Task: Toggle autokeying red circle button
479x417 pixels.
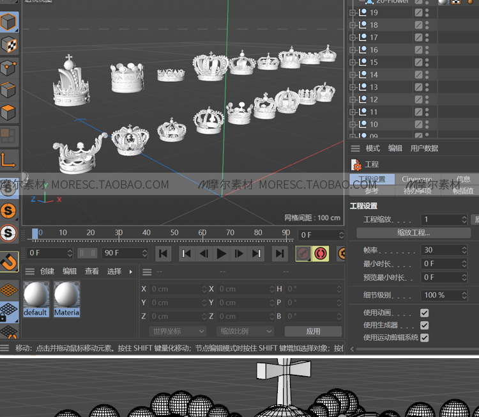Action: click(x=321, y=253)
